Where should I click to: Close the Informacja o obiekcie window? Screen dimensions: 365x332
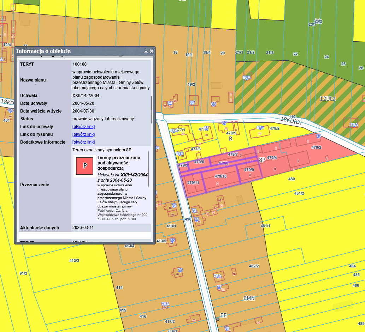point(152,51)
